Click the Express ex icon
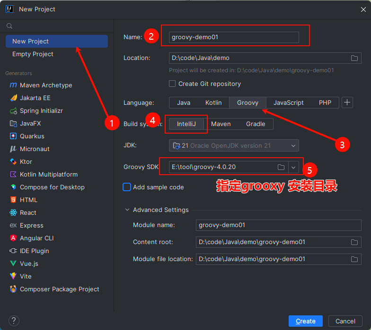 (x=13, y=225)
